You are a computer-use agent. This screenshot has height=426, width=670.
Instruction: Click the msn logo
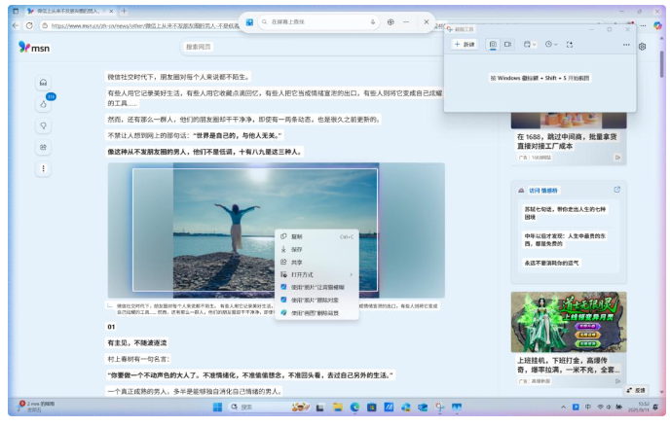[x=34, y=47]
